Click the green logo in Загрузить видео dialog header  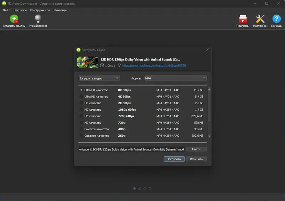click(78, 50)
